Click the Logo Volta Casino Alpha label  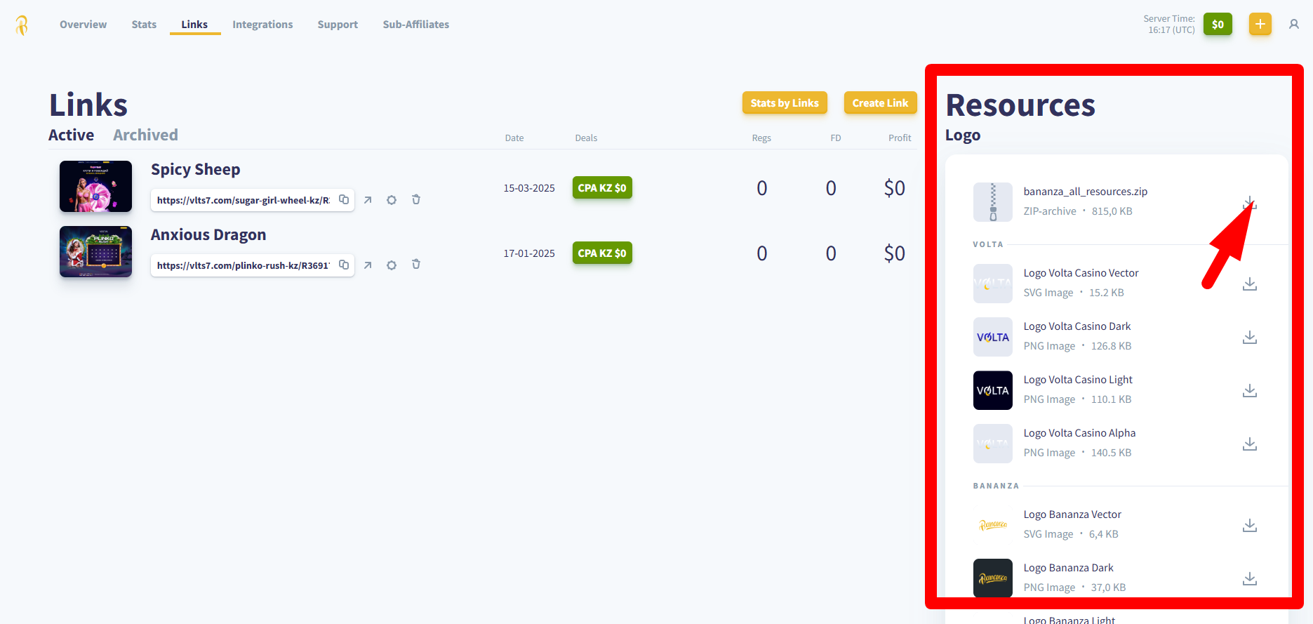[x=1079, y=433]
